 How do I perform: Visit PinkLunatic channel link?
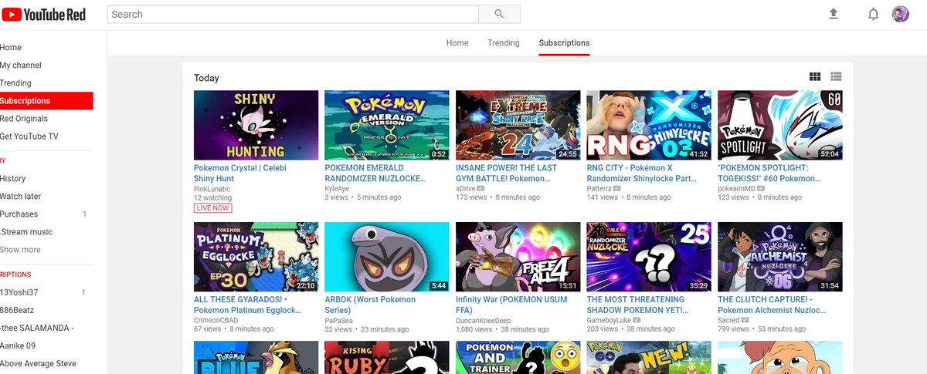pyautogui.click(x=211, y=188)
